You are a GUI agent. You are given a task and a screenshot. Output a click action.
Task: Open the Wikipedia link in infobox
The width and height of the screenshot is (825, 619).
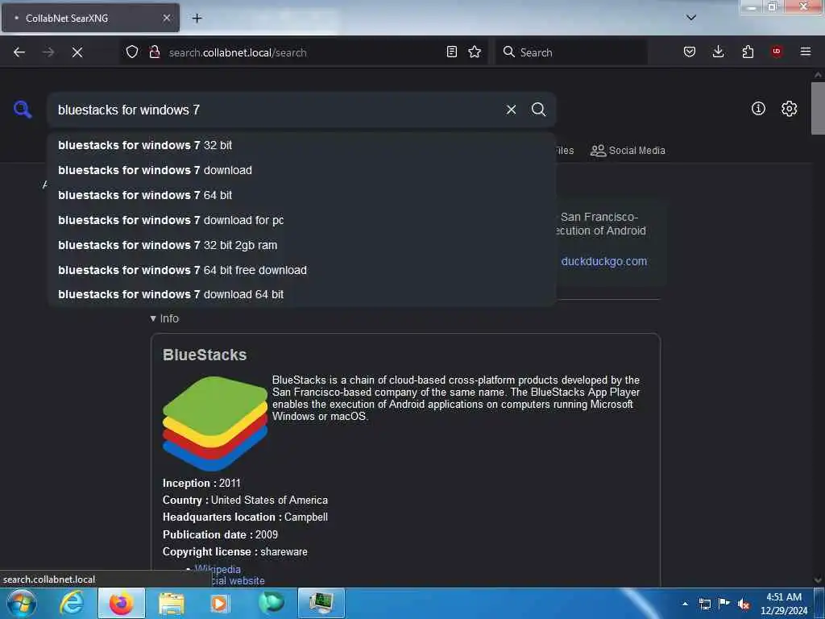[218, 569]
